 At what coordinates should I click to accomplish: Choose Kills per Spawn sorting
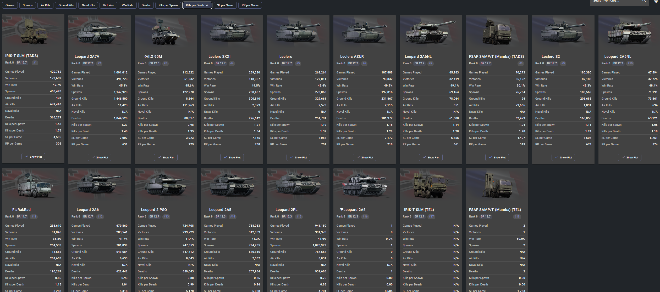pos(168,5)
